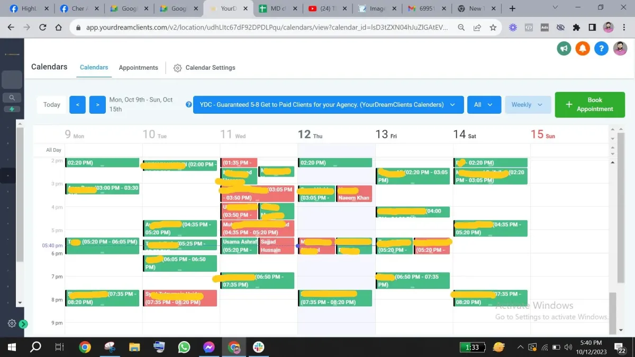The image size is (635, 357).
Task: Switch to the Appointments tab
Action: (138, 68)
